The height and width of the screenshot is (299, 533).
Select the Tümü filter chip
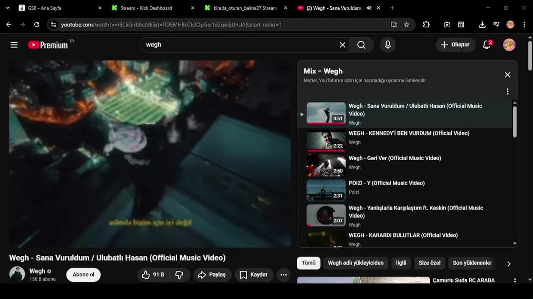308,263
